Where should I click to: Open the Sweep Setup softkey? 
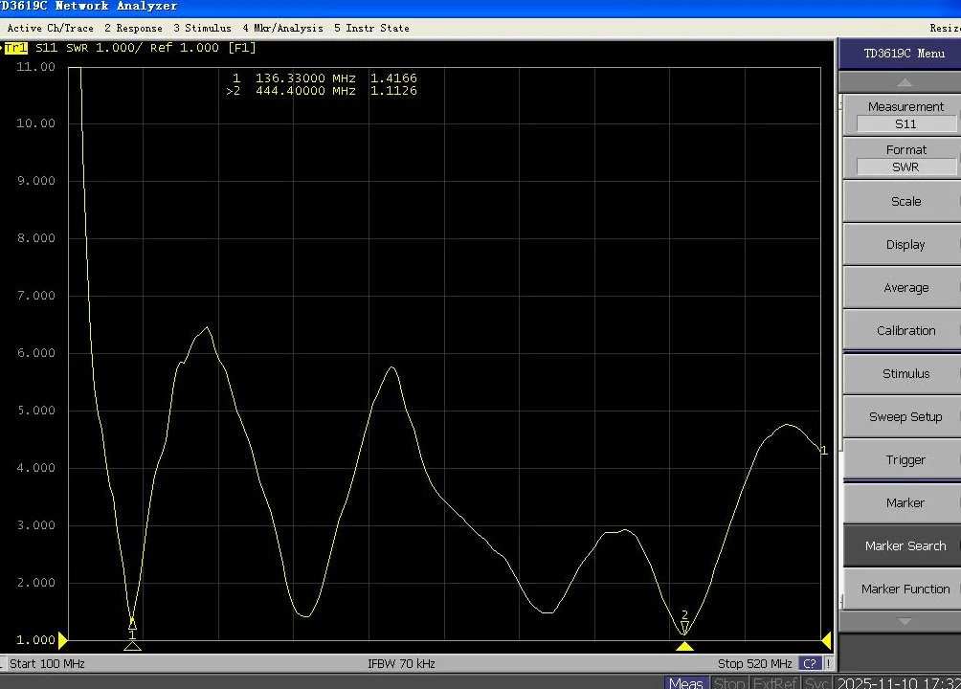point(903,416)
